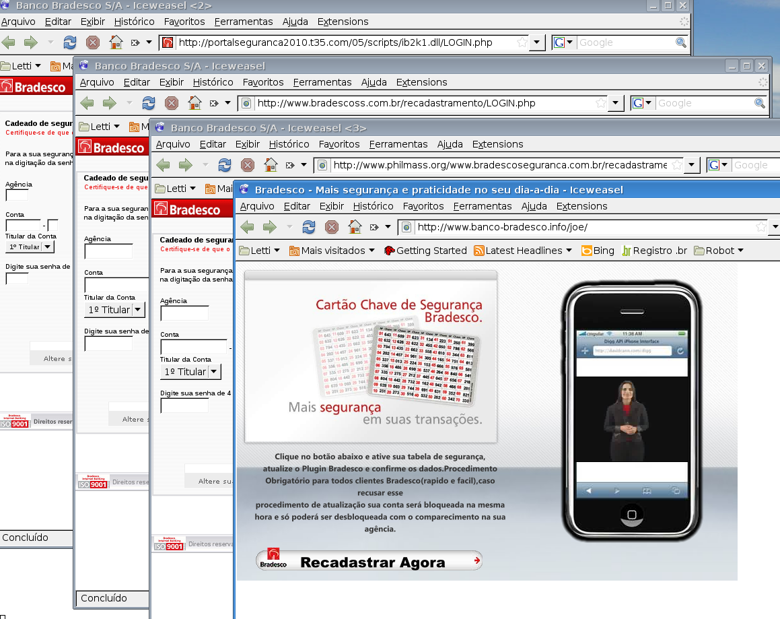Viewport: 780px width, 619px height.
Task: Open Titular dropdown in bradescoss.com.br page
Action: (114, 310)
